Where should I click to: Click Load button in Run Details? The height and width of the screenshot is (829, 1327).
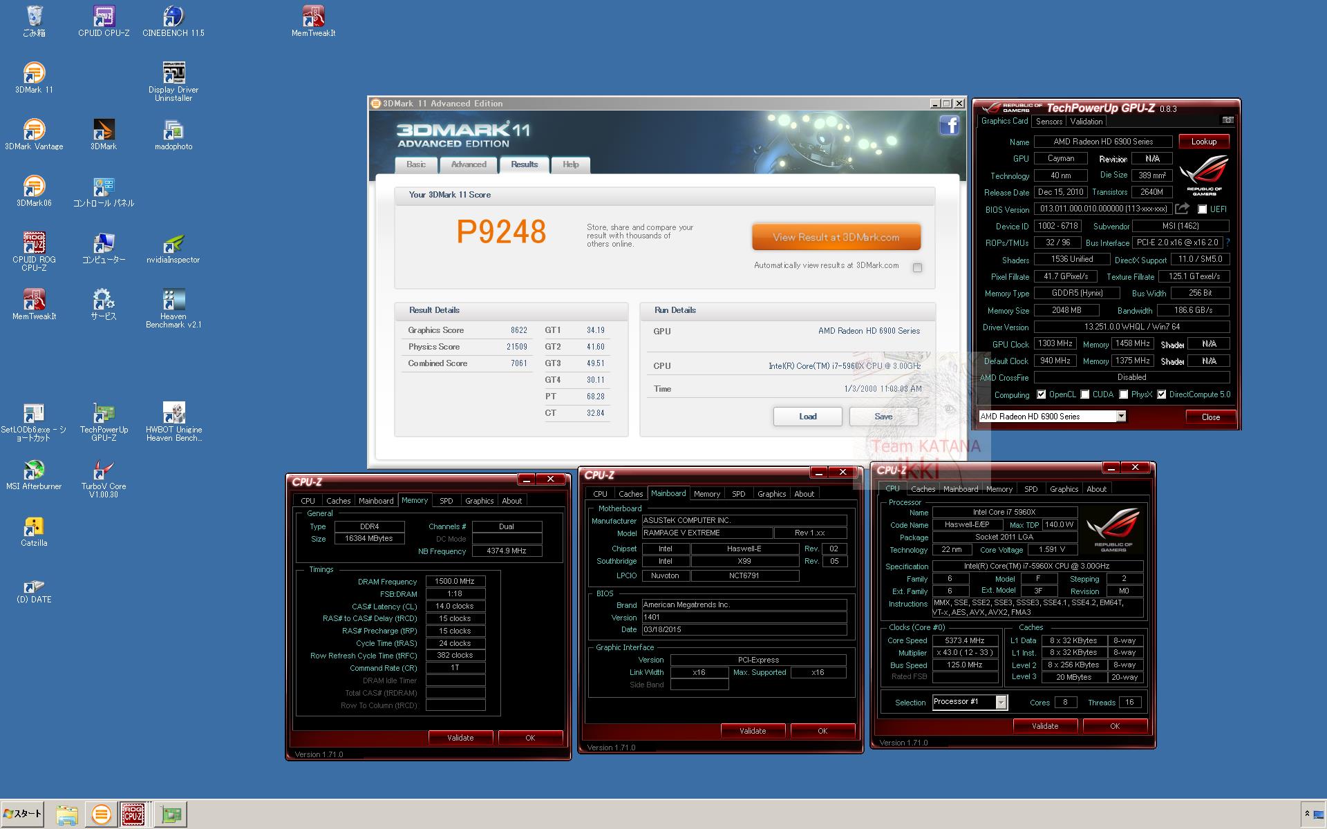click(x=808, y=417)
